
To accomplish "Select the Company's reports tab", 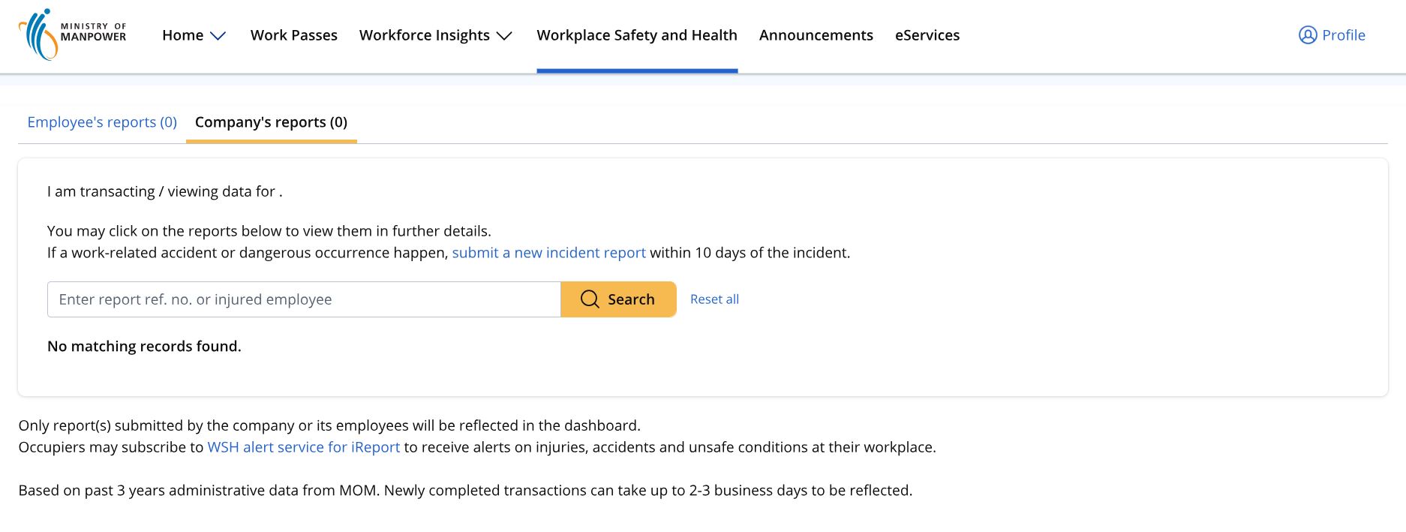I will 271,122.
